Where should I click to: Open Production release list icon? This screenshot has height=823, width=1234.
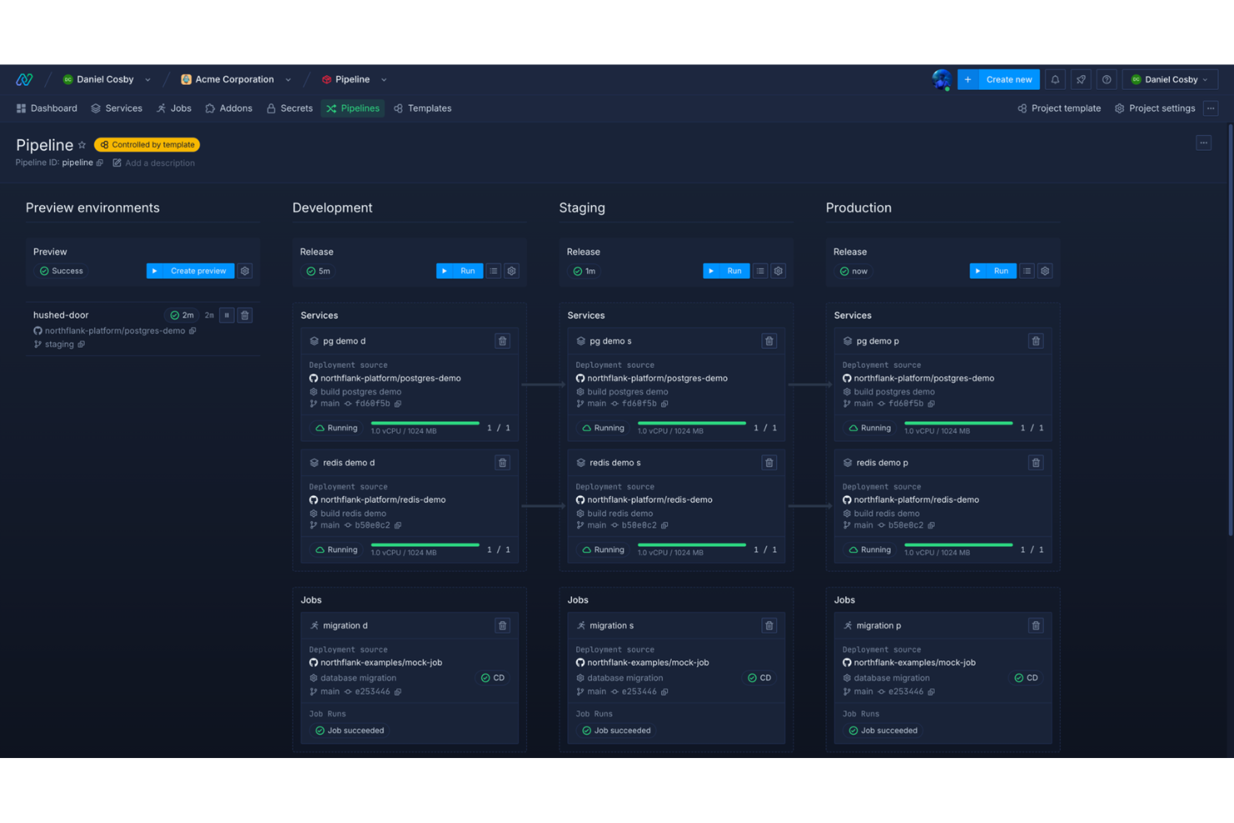pyautogui.click(x=1027, y=271)
